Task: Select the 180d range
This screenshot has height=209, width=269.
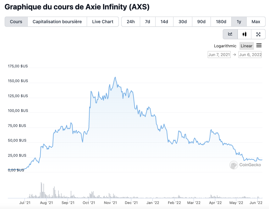Action: 221,22
